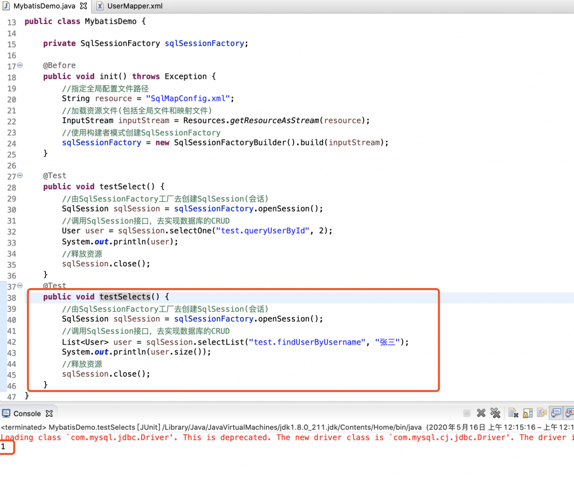This screenshot has height=479, width=574.
Task: Click the console output value 1
Action: coord(3,446)
